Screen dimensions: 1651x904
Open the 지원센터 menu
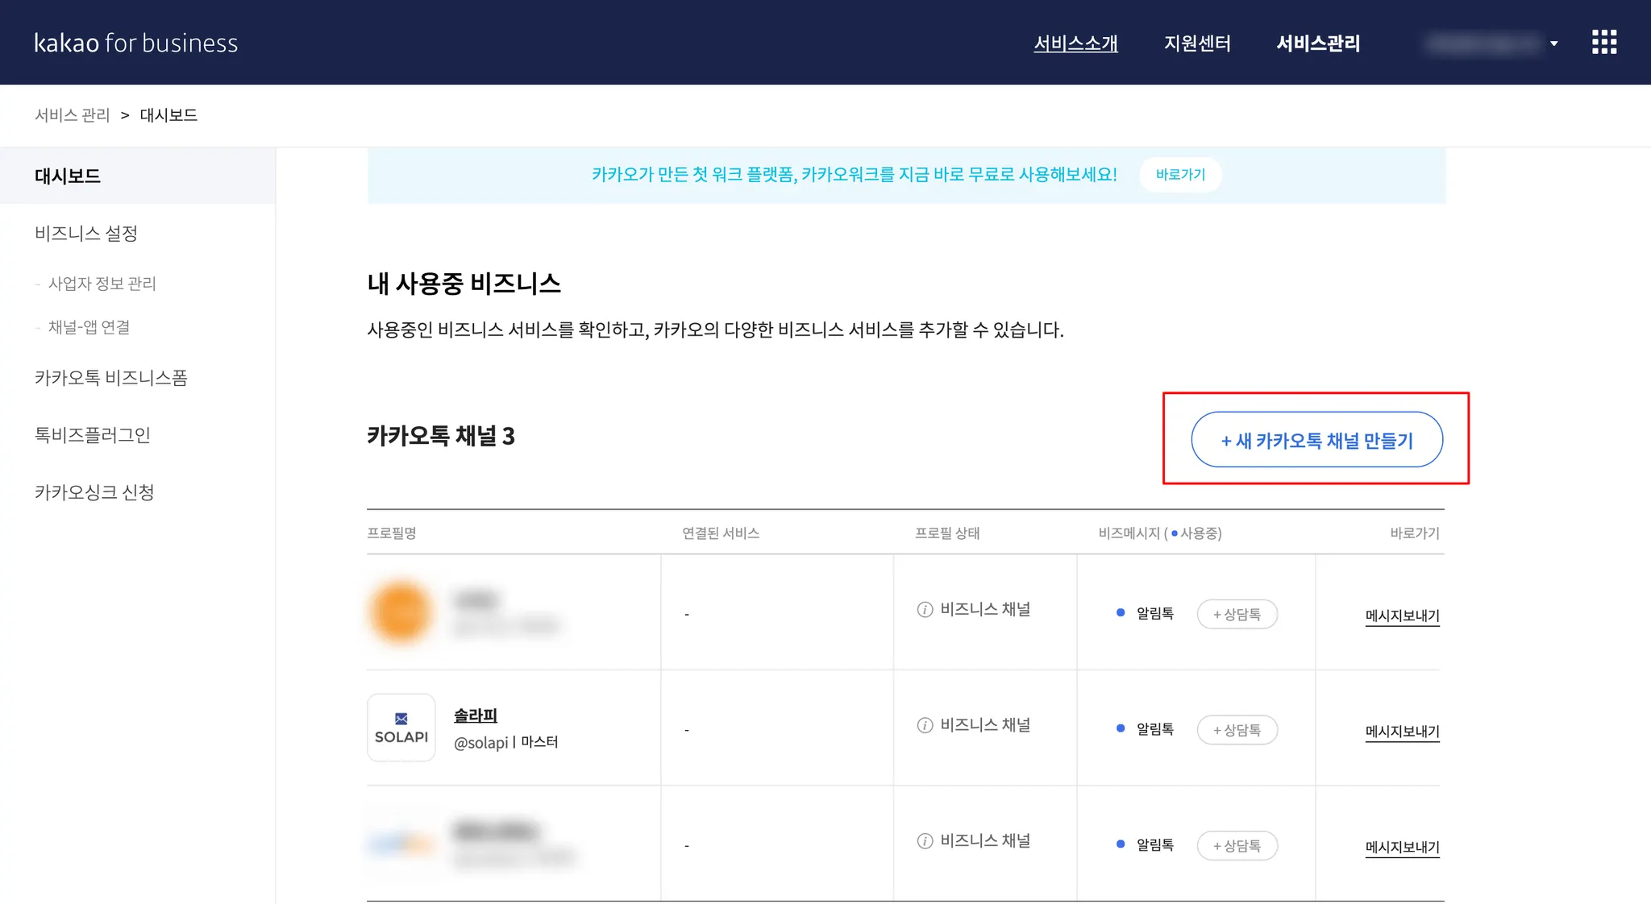tap(1197, 44)
